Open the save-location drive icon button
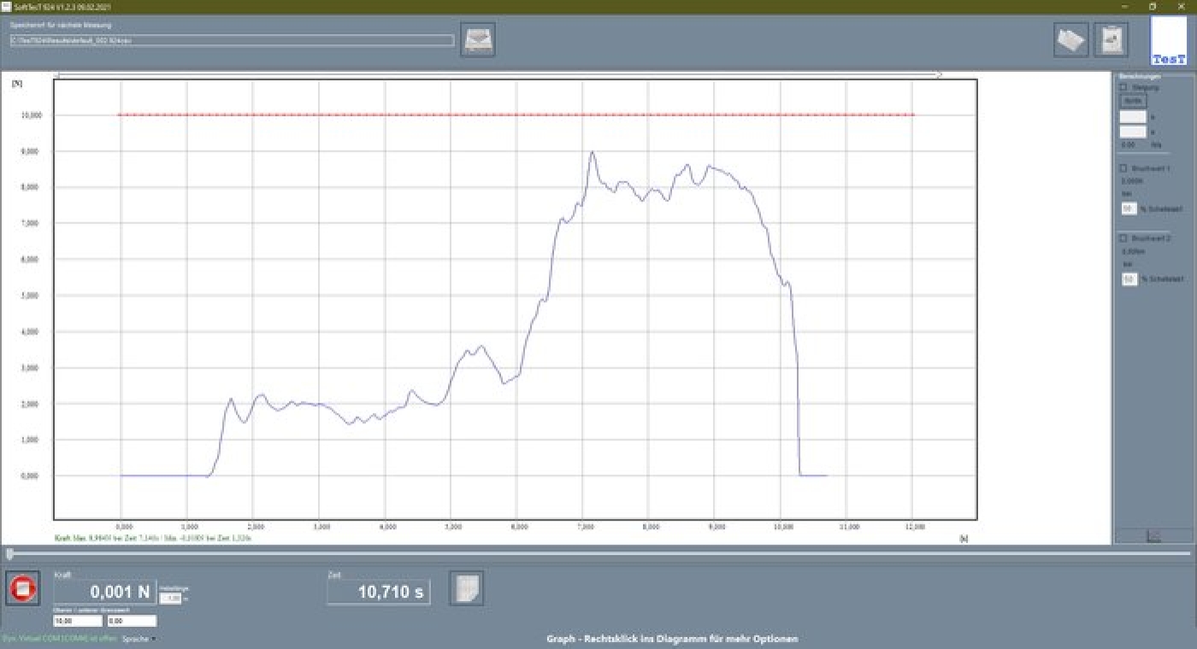The image size is (1197, 649). pyautogui.click(x=477, y=39)
